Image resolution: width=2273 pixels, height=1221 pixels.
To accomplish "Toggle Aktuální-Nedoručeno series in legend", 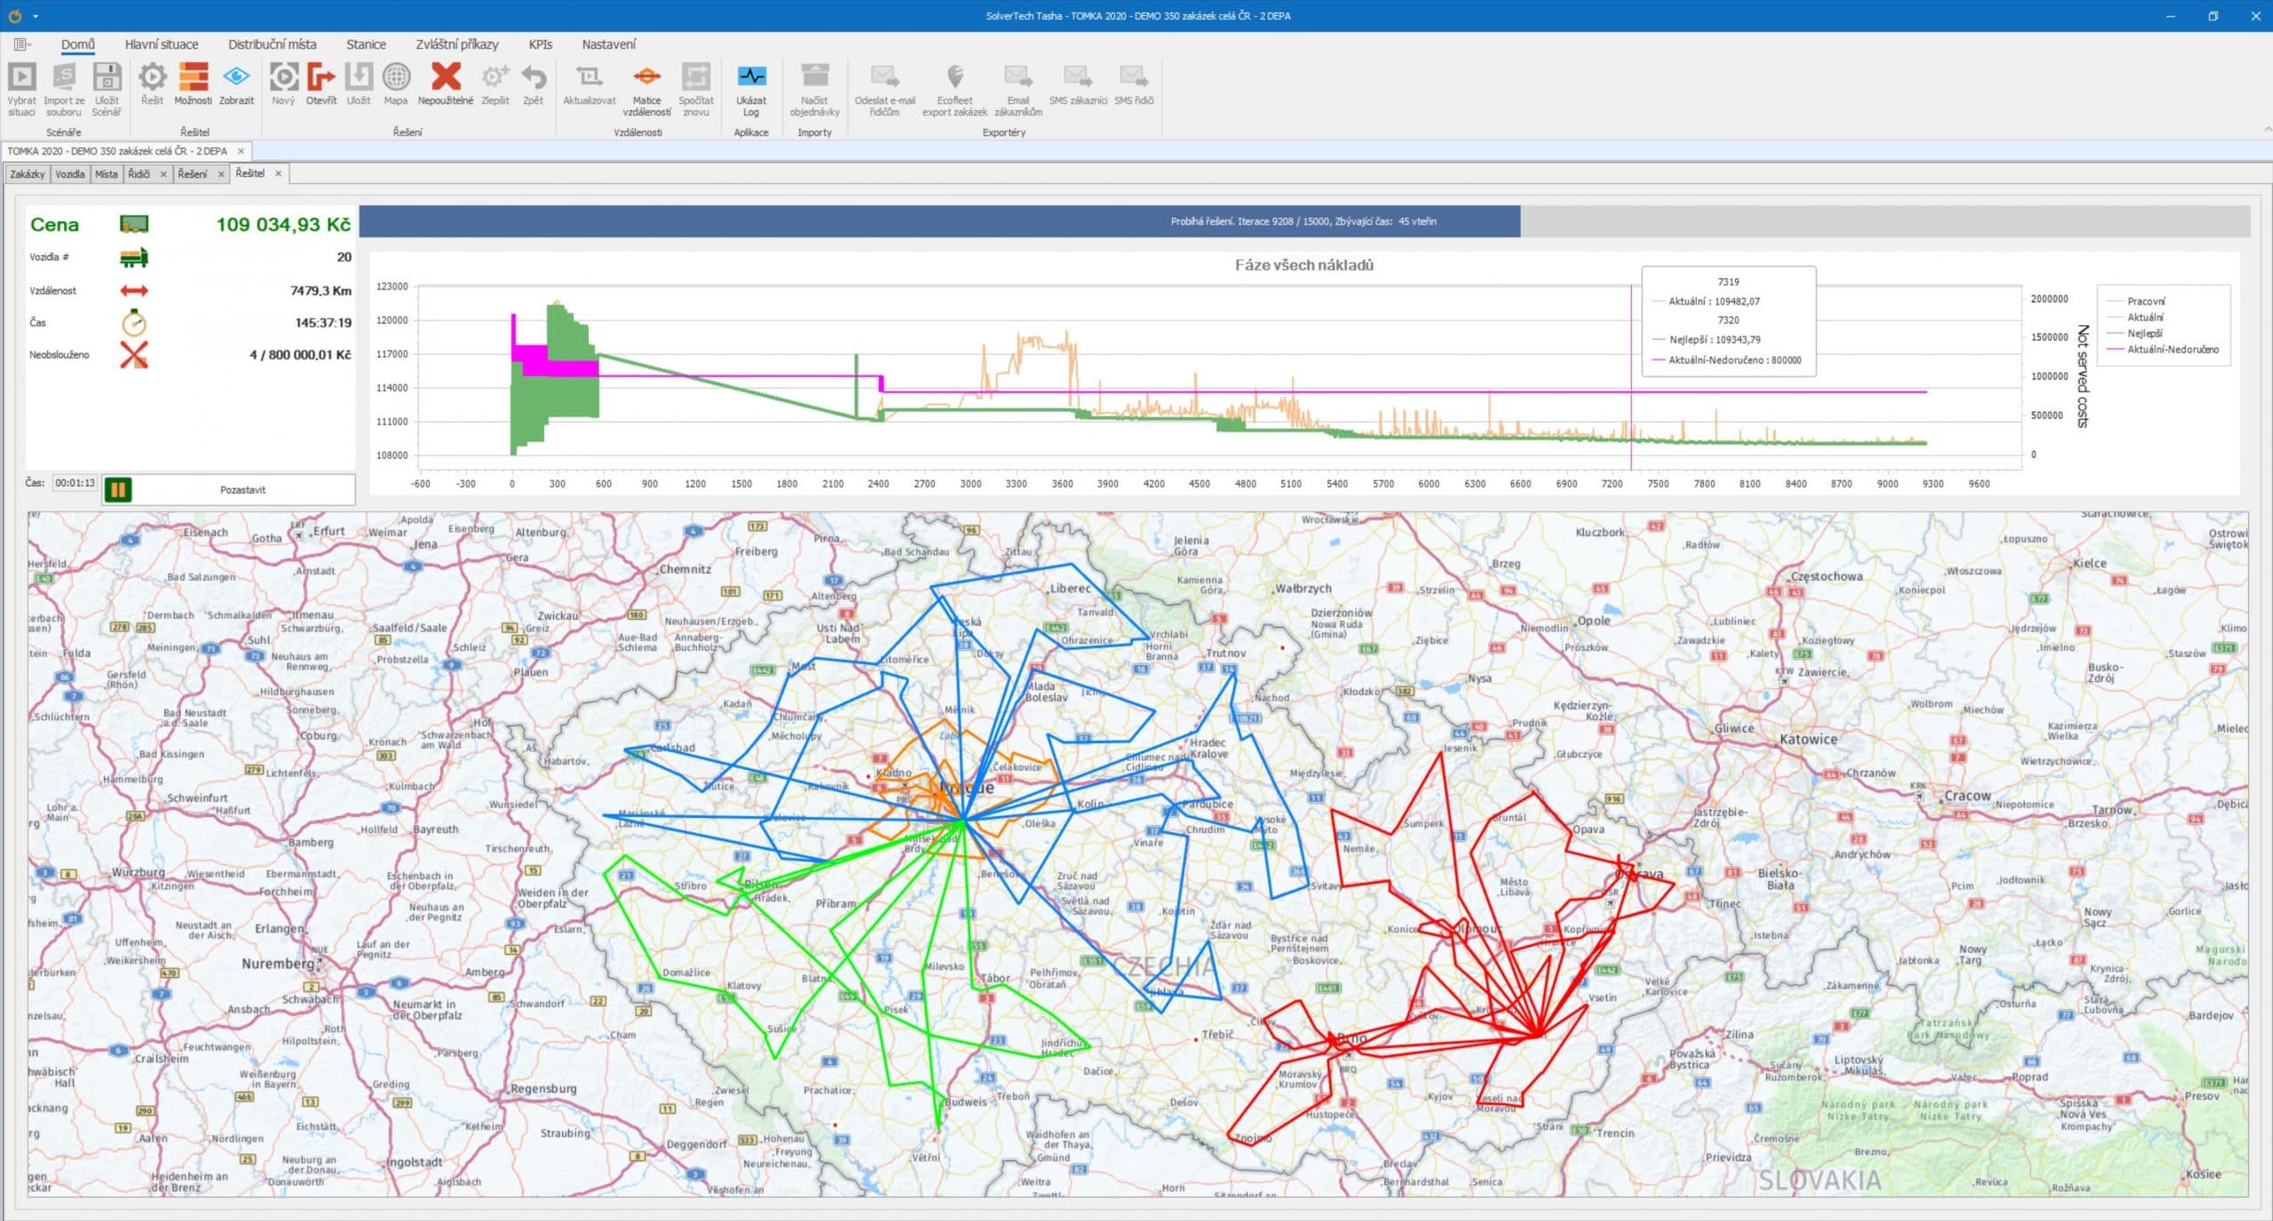I will (2172, 349).
